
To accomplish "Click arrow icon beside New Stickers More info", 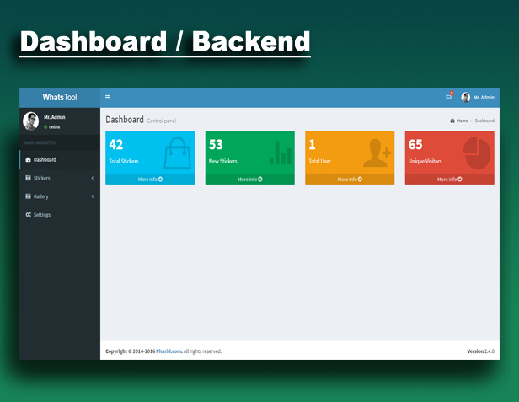I will coord(260,180).
